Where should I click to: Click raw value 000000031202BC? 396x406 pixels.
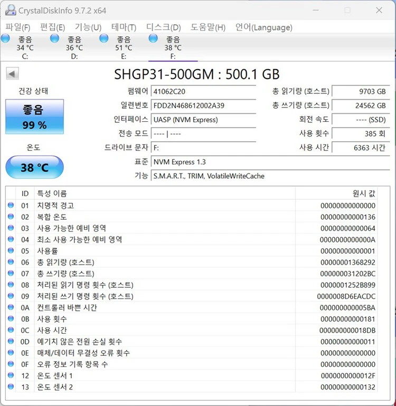(x=347, y=274)
